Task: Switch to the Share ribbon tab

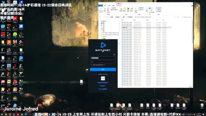Action: pos(109,6)
